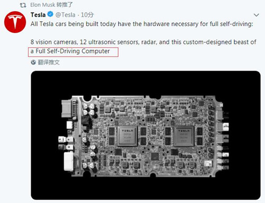Select 翻译推文 to translate the tweet
The width and height of the screenshot is (265, 203).
[x=49, y=62]
